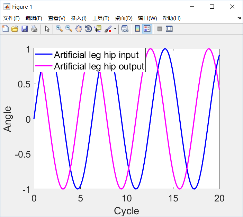Click x-axis tick label 10

127,198
